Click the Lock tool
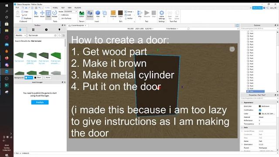 pyautogui.click(x=128, y=15)
